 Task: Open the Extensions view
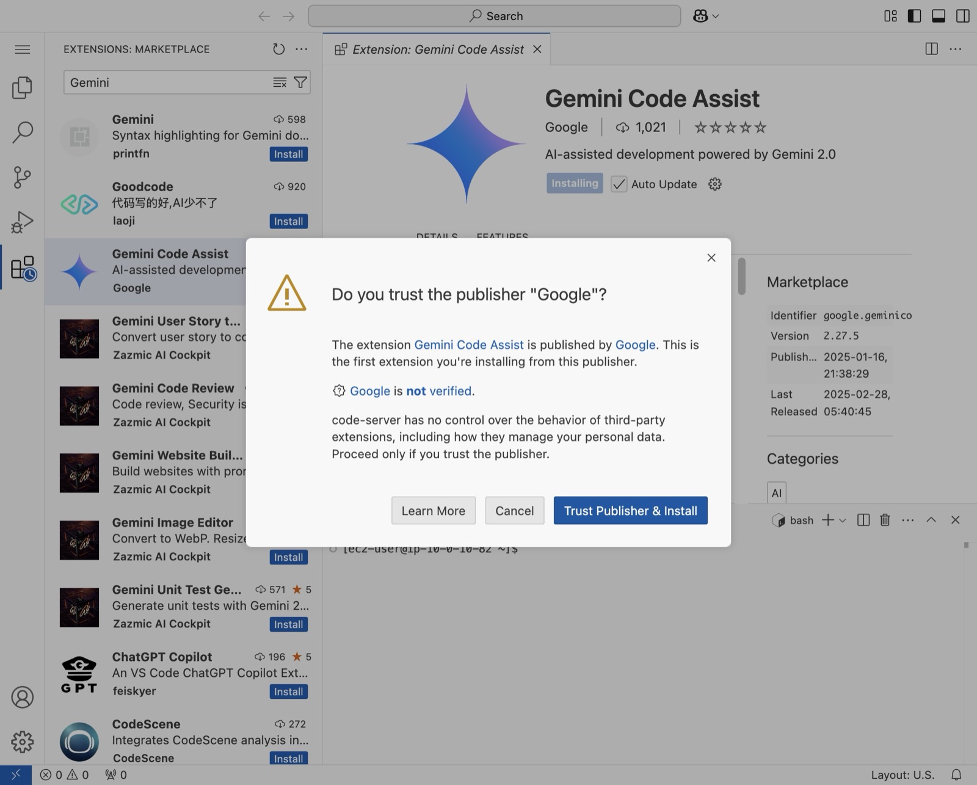(x=23, y=268)
